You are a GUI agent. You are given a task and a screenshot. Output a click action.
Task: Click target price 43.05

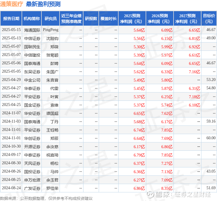[x=211, y=171]
